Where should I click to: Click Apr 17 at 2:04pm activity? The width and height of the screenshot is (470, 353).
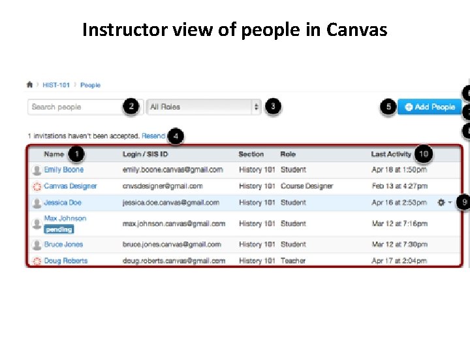pos(399,261)
